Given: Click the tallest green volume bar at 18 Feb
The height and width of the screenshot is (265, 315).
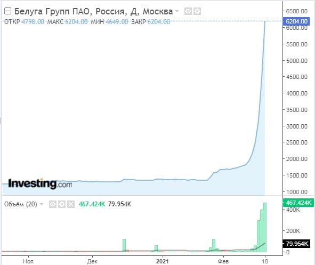Looking at the screenshot, I should coord(265,227).
